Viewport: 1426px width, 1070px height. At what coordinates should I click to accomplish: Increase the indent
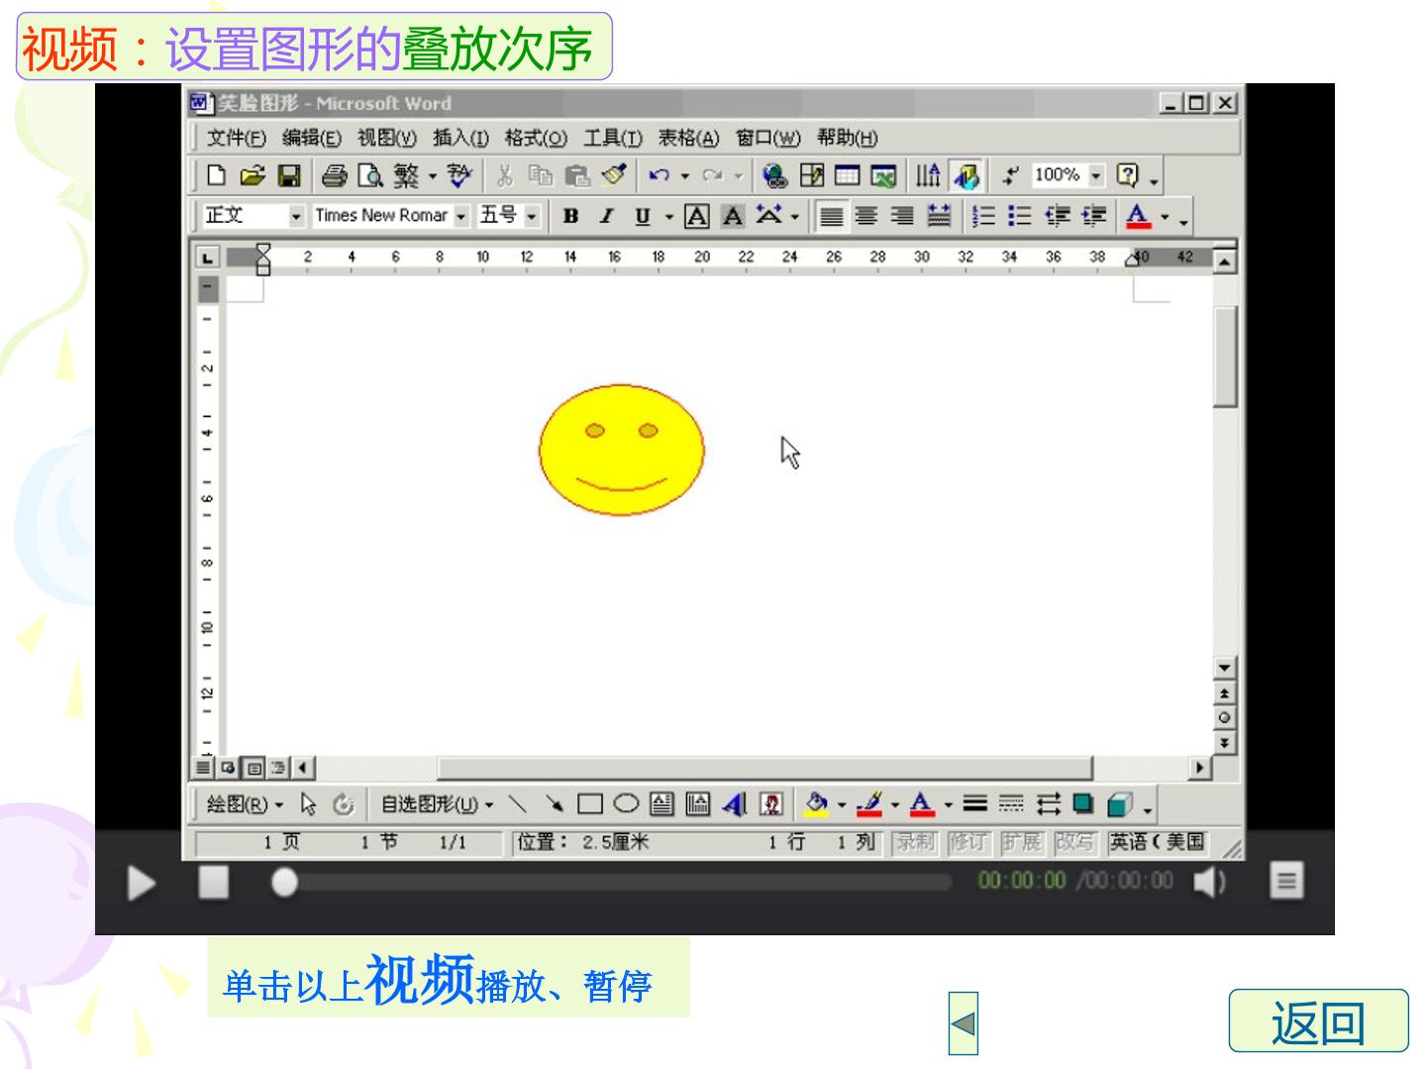(x=1093, y=216)
